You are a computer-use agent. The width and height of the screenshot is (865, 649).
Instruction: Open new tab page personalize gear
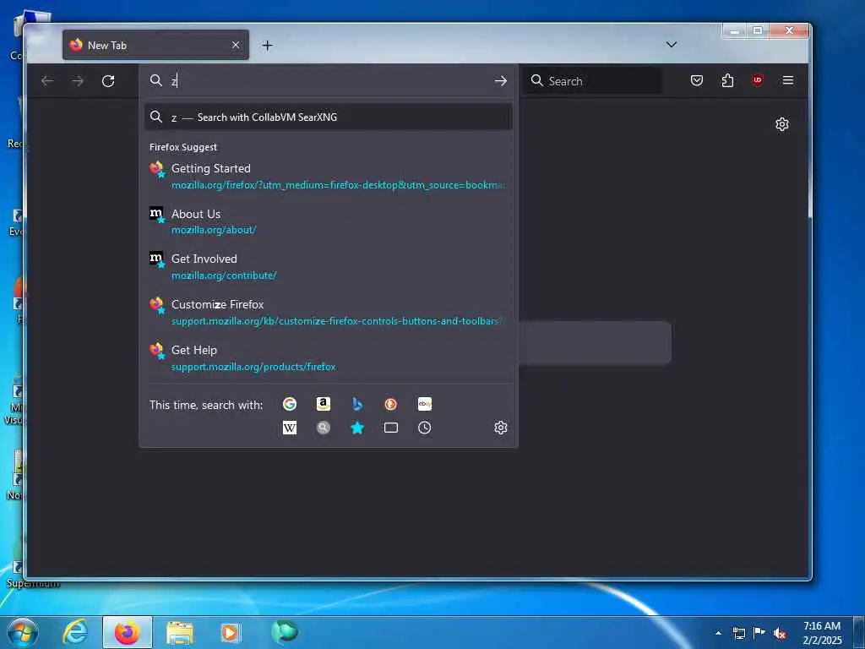[x=781, y=124]
